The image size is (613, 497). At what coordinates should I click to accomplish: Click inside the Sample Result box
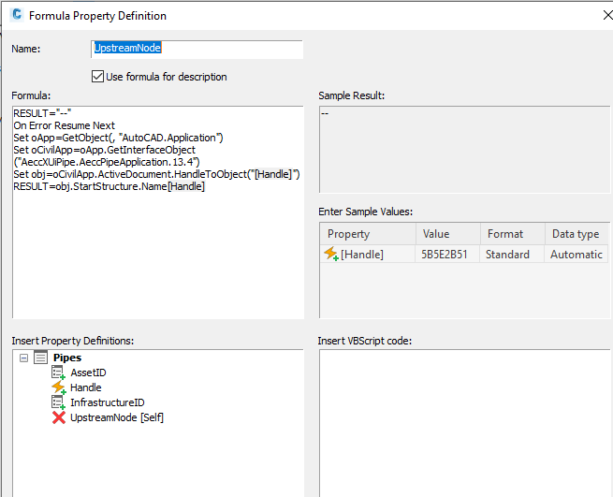tap(464, 150)
